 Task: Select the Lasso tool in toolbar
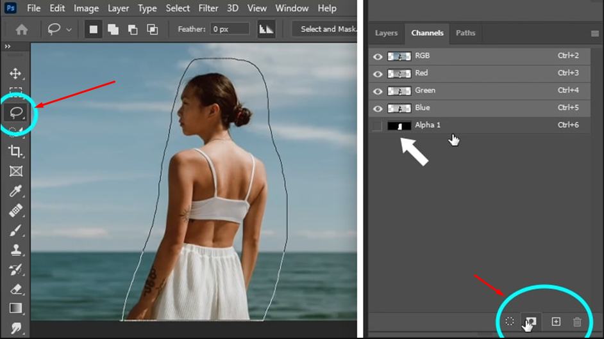16,113
